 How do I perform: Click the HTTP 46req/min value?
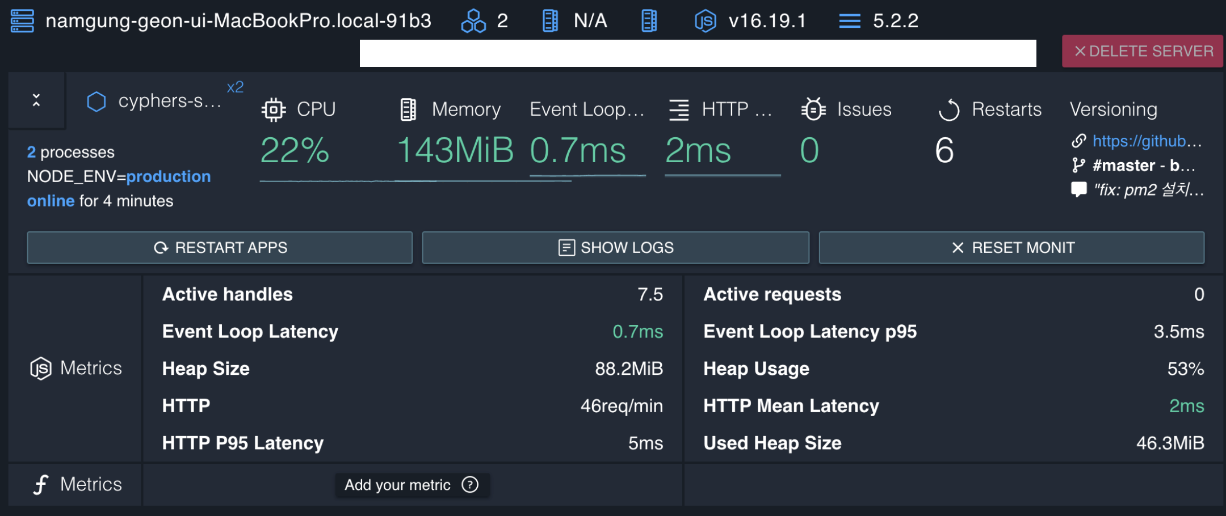[622, 406]
